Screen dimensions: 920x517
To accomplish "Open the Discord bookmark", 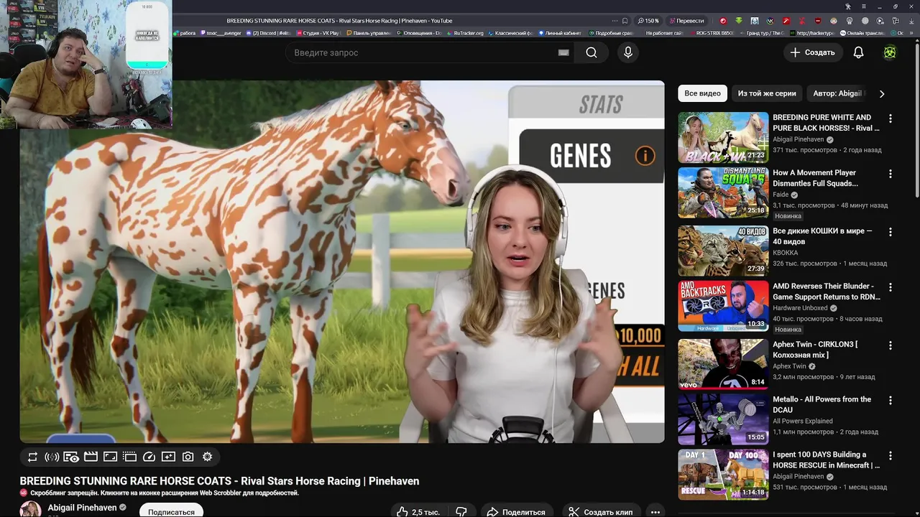I will tap(268, 33).
